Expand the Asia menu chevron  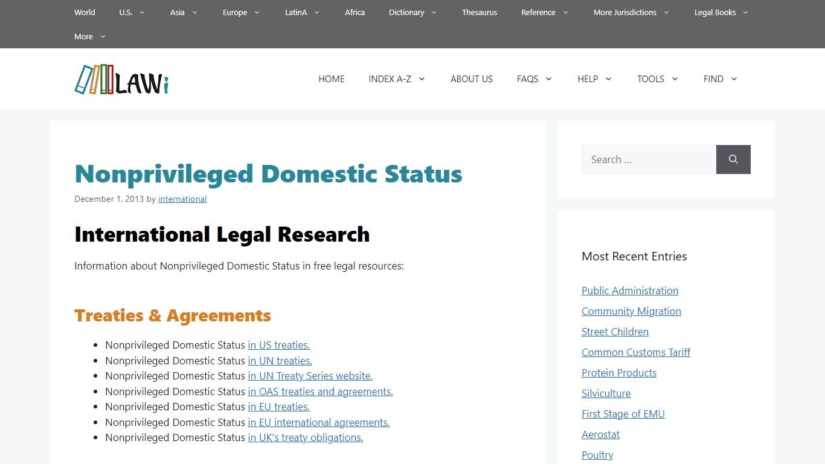pyautogui.click(x=194, y=12)
